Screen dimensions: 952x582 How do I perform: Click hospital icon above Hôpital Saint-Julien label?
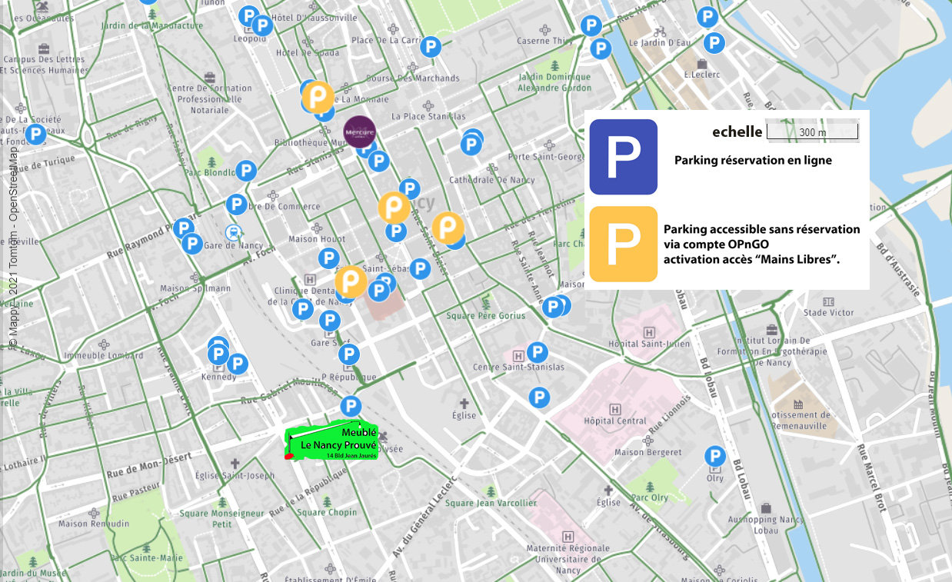pyautogui.click(x=649, y=332)
